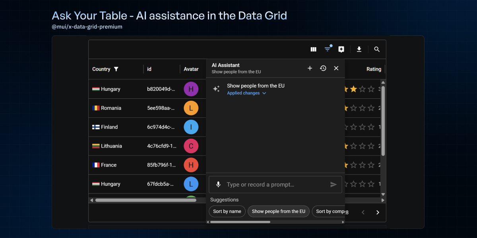Click the Lithuania country cell
Image resolution: width=477 pixels, height=238 pixels.
(x=116, y=146)
